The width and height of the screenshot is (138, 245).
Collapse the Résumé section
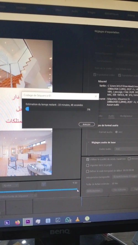(x=95, y=81)
